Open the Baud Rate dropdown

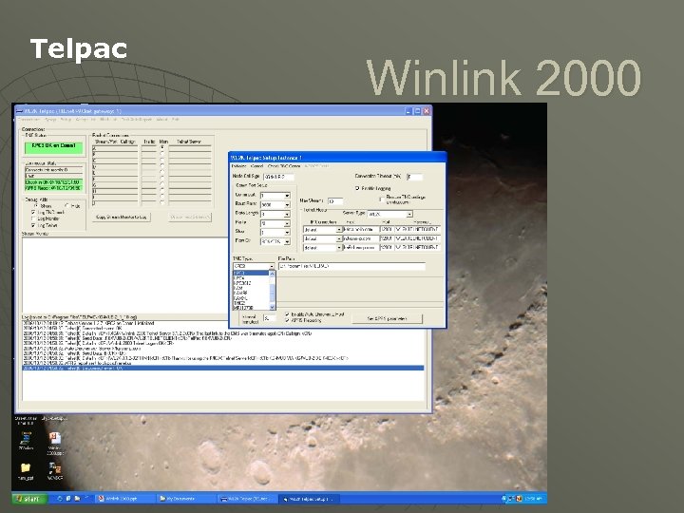(287, 204)
